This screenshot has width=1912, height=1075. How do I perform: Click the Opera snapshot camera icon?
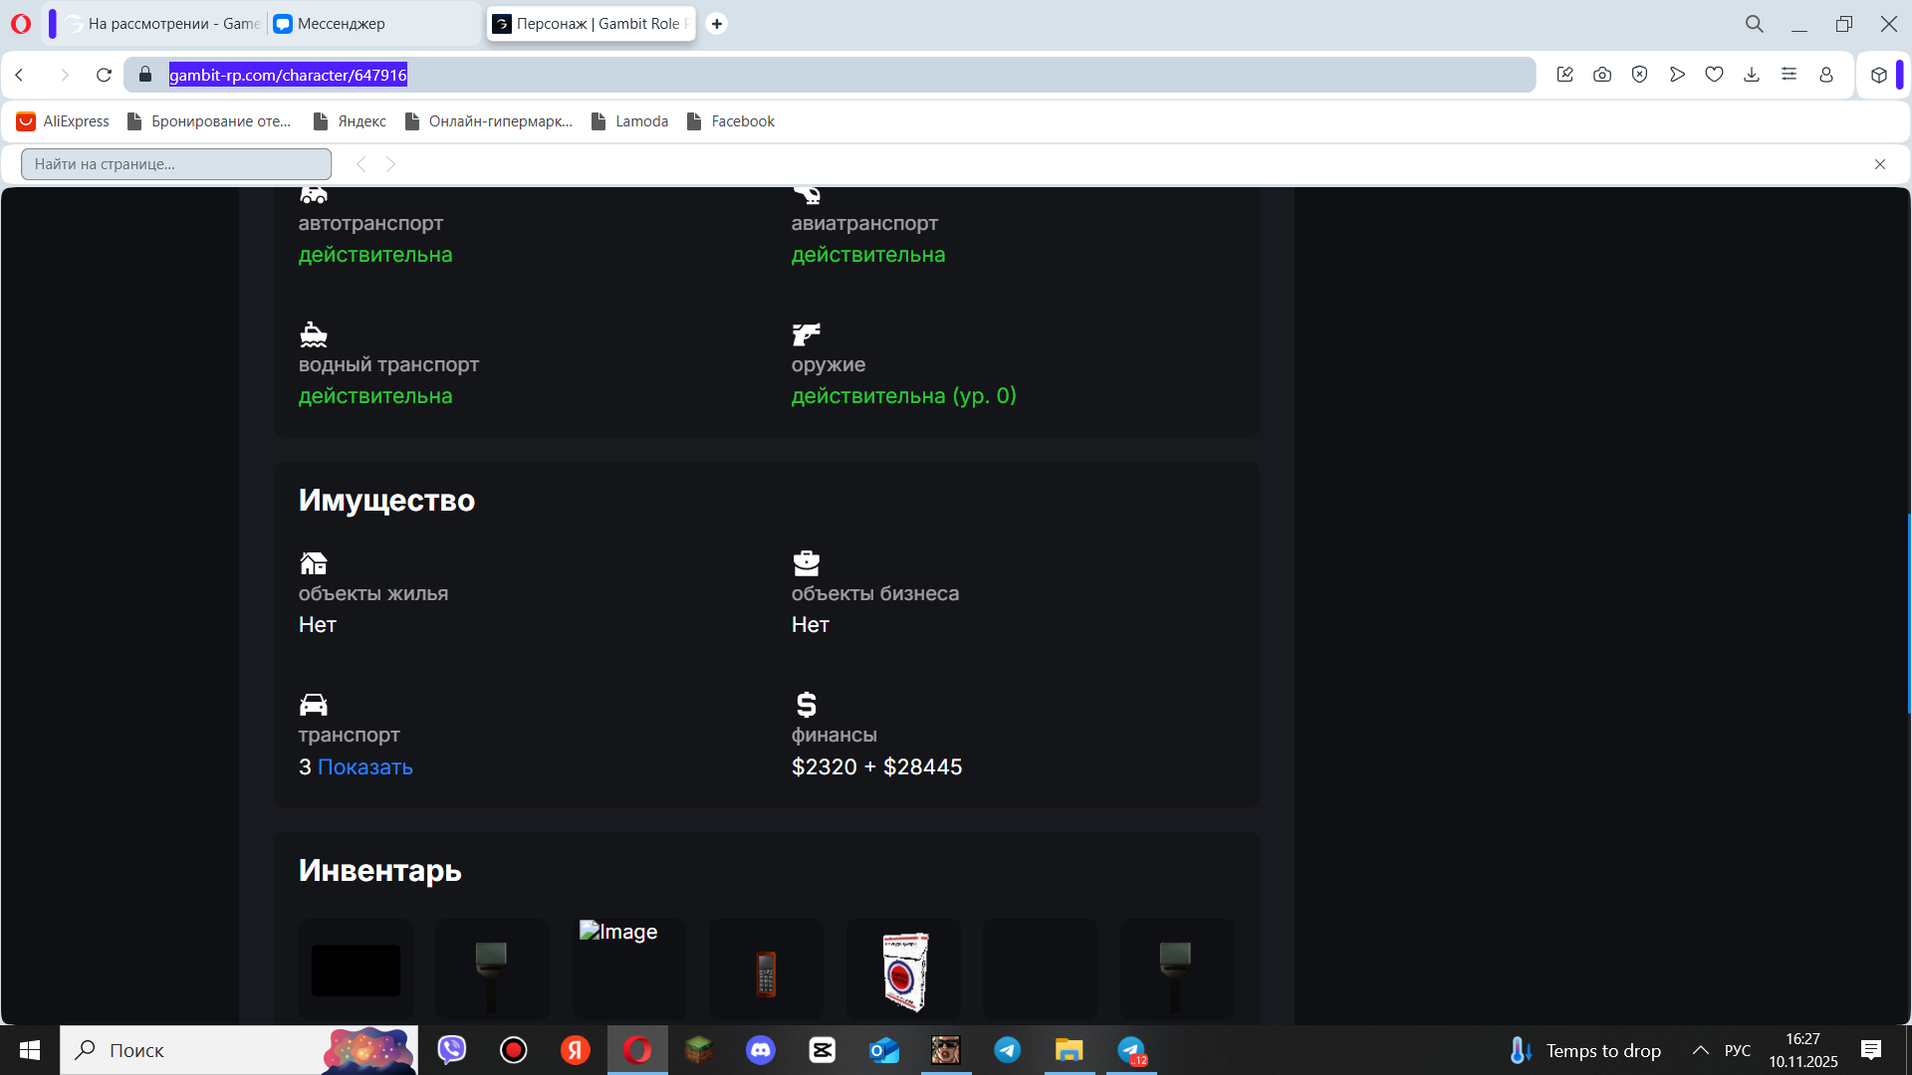coord(1602,75)
